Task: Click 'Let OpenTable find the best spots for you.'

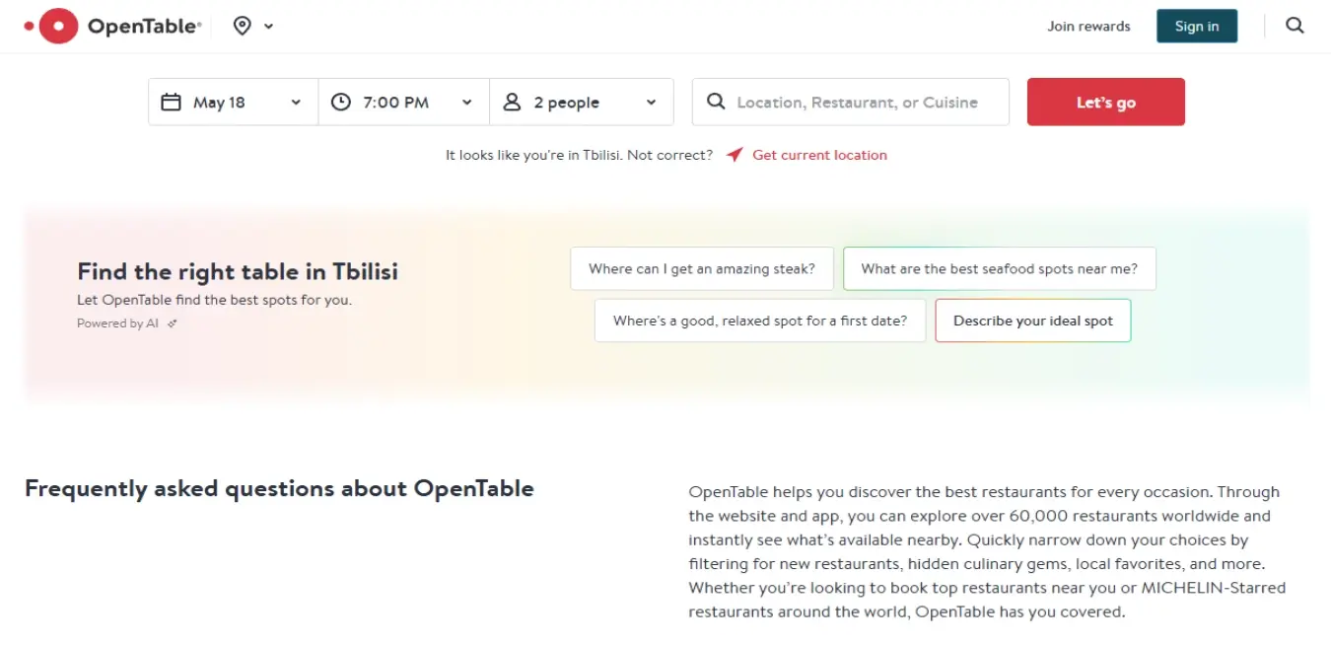Action: 214,300
